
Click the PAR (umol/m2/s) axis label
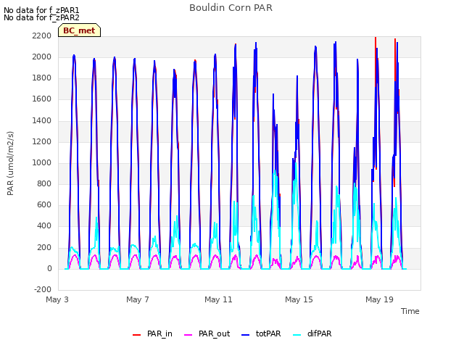tap(10, 163)
